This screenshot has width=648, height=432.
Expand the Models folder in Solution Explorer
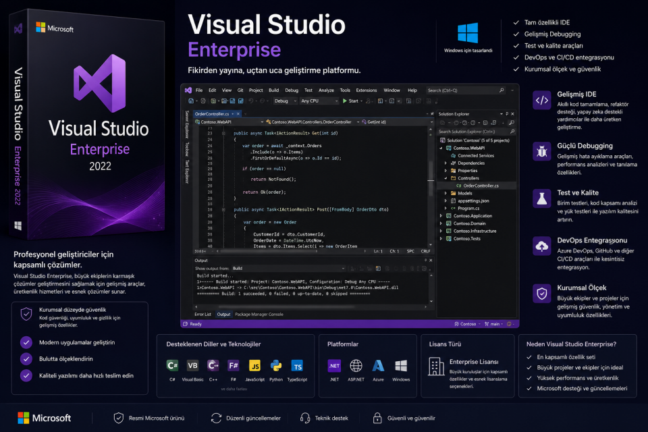point(446,193)
